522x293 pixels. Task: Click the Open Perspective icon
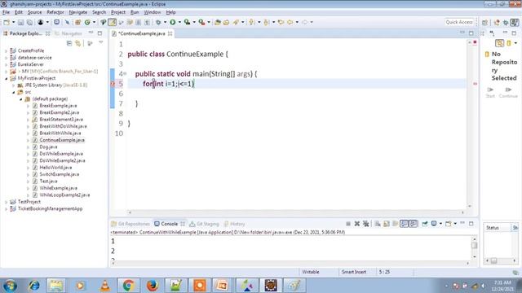point(484,22)
